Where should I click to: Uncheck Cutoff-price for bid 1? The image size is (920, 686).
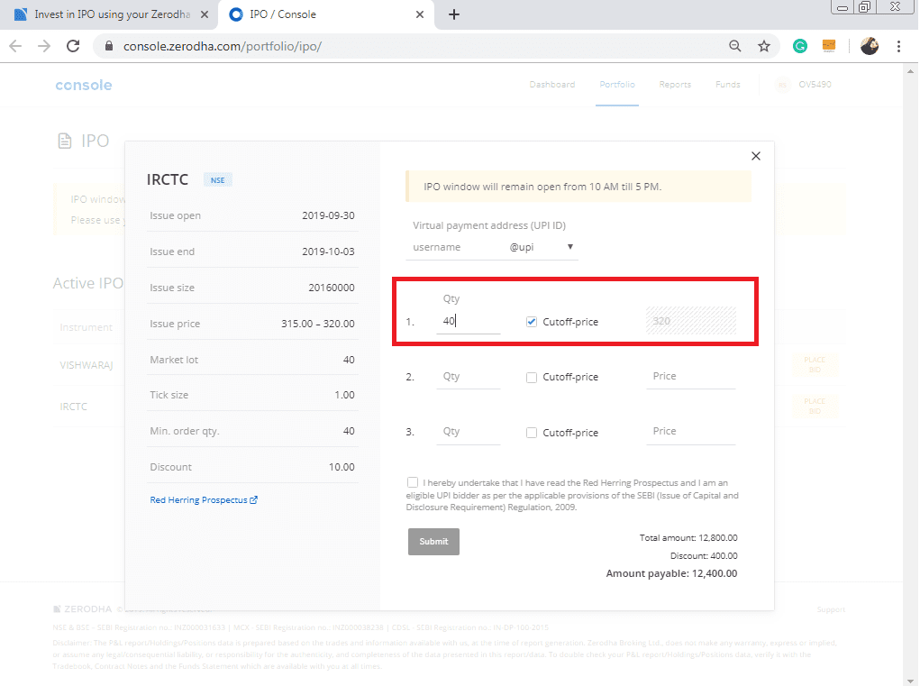click(x=532, y=322)
